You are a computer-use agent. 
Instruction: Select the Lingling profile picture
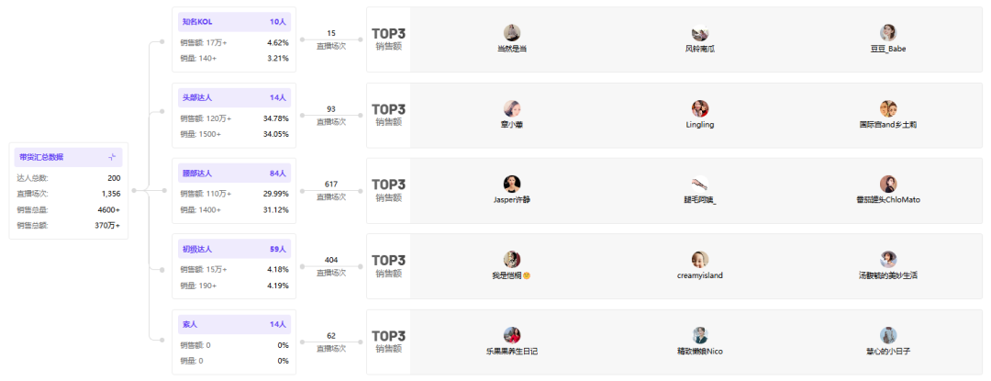click(699, 108)
